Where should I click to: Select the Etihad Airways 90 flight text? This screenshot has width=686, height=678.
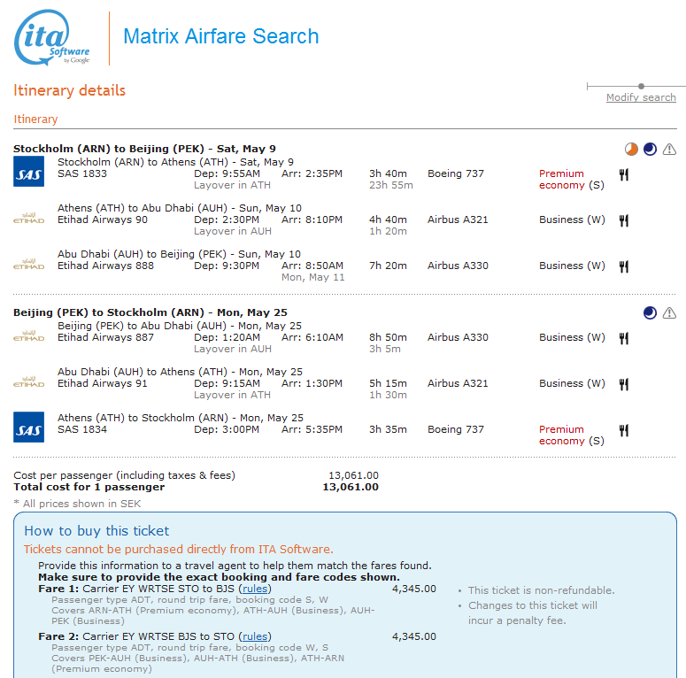103,220
